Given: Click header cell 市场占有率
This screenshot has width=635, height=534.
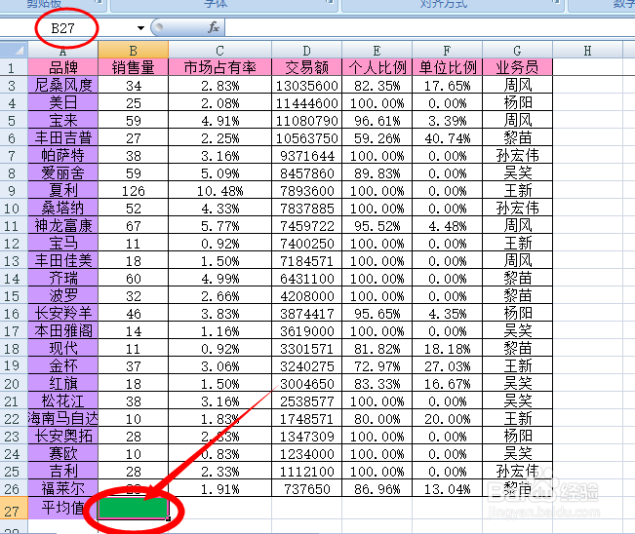Looking at the screenshot, I should (x=219, y=67).
